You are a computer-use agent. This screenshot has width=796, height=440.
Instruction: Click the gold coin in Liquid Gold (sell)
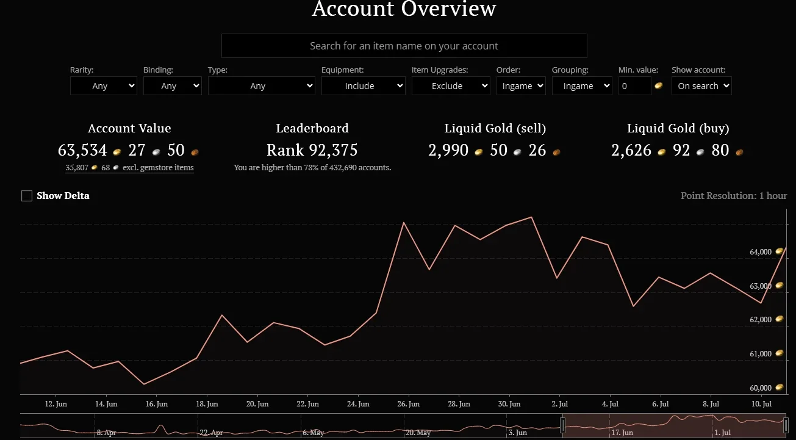(x=479, y=151)
